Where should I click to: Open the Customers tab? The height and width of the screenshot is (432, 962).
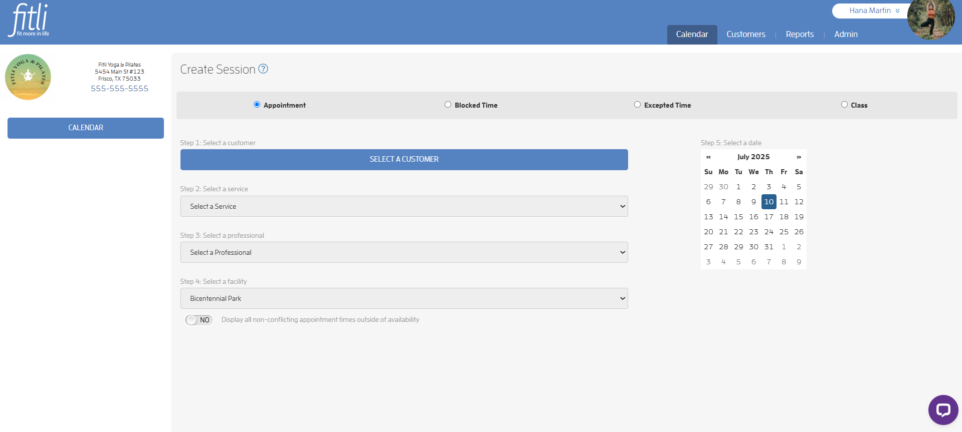pyautogui.click(x=746, y=35)
